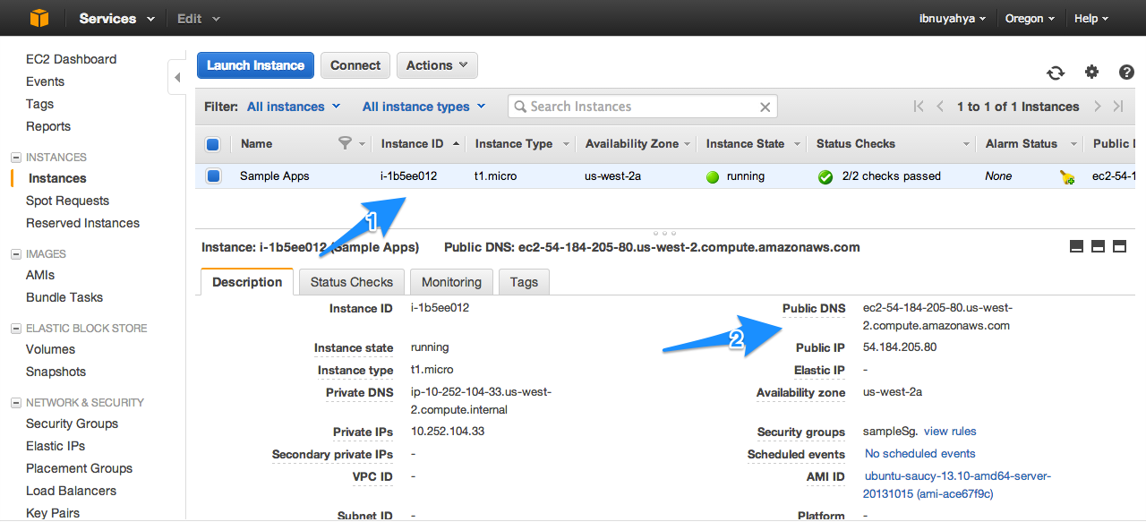Sort by Instance ID column header

(412, 143)
